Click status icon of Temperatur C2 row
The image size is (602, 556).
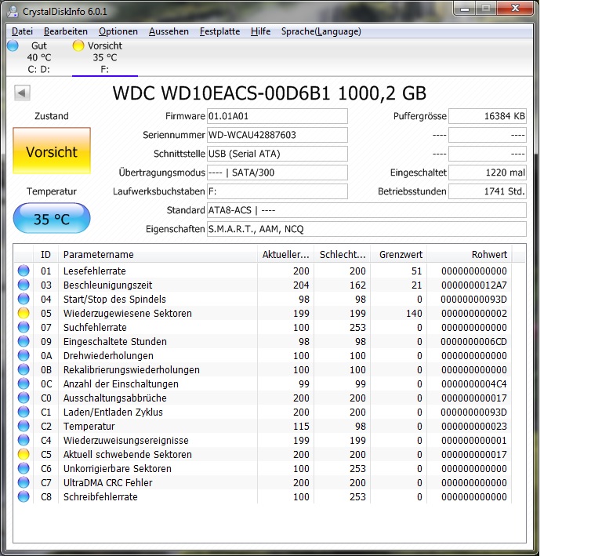(x=24, y=427)
